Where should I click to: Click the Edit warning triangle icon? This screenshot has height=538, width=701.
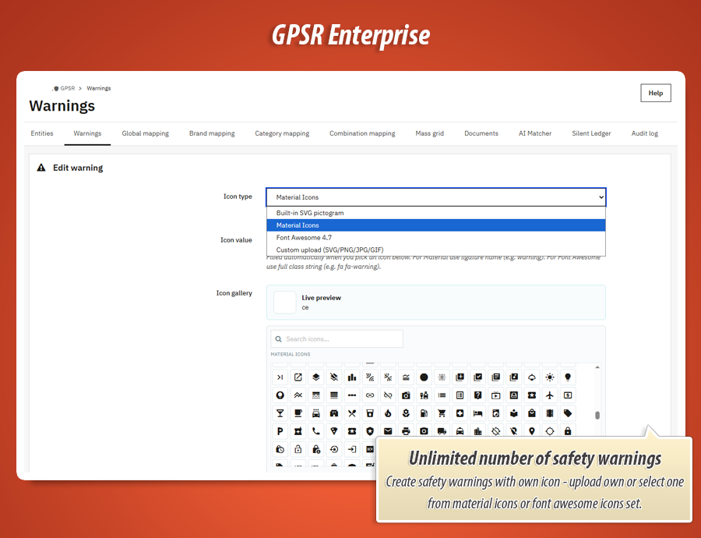coord(41,168)
